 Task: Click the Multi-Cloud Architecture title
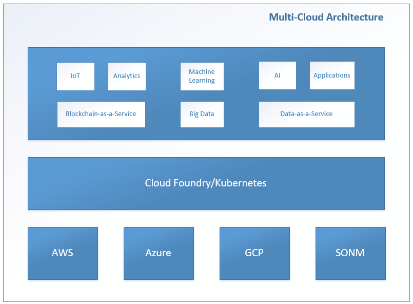pos(326,17)
